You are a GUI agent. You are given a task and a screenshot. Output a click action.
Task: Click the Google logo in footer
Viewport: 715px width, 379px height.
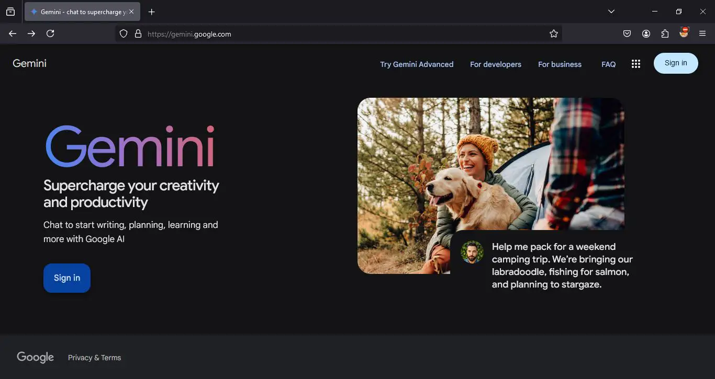[35, 358]
